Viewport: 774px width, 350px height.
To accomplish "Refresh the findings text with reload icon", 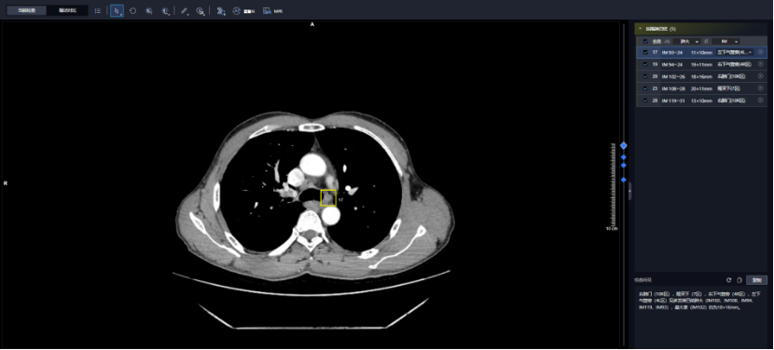I will click(728, 280).
